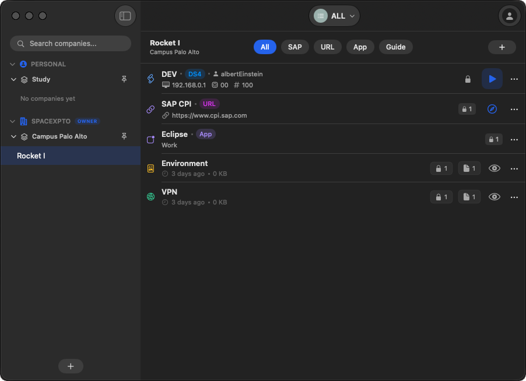Select Rocket I in sidebar
This screenshot has width=526, height=381.
coord(71,156)
